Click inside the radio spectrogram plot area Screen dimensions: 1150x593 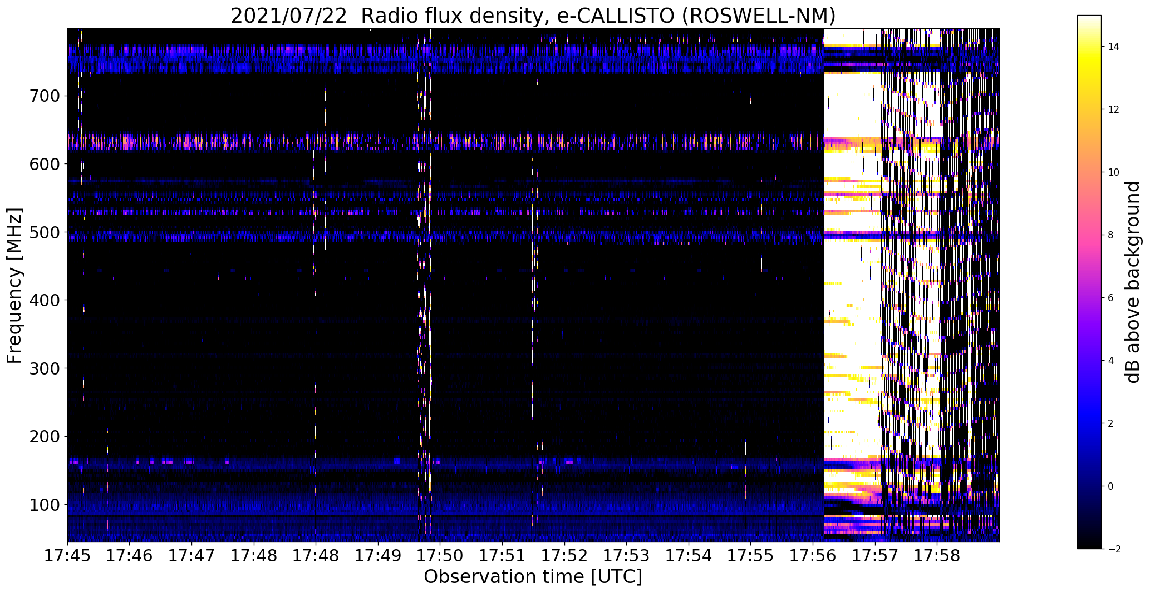tap(533, 285)
